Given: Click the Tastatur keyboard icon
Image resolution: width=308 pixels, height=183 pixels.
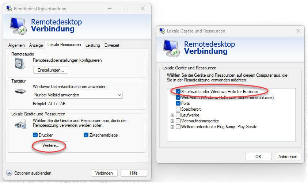Looking at the screenshot, I should 20,91.
